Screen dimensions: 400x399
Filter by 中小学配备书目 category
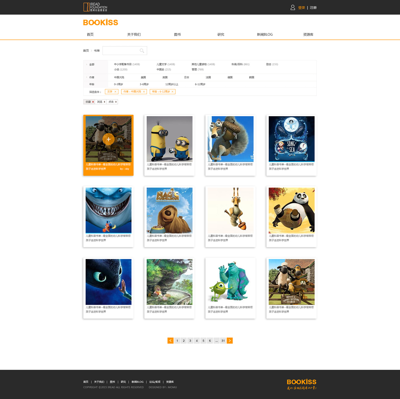[x=127, y=64]
